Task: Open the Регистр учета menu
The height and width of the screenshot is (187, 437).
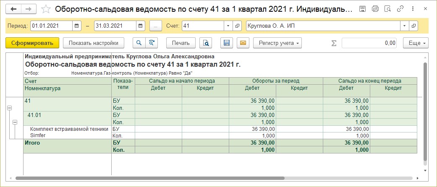Action: click(280, 43)
